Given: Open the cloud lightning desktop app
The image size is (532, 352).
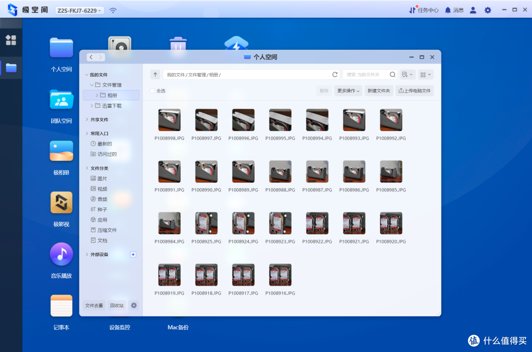Looking at the screenshot, I should click(236, 43).
